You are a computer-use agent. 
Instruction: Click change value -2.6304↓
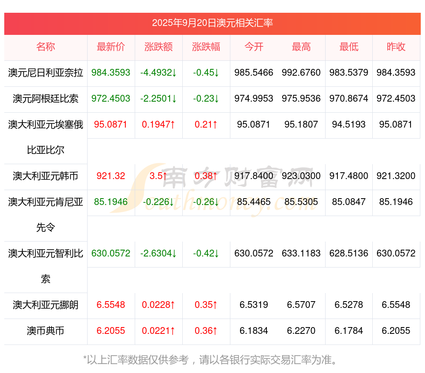pyautogui.click(x=159, y=253)
